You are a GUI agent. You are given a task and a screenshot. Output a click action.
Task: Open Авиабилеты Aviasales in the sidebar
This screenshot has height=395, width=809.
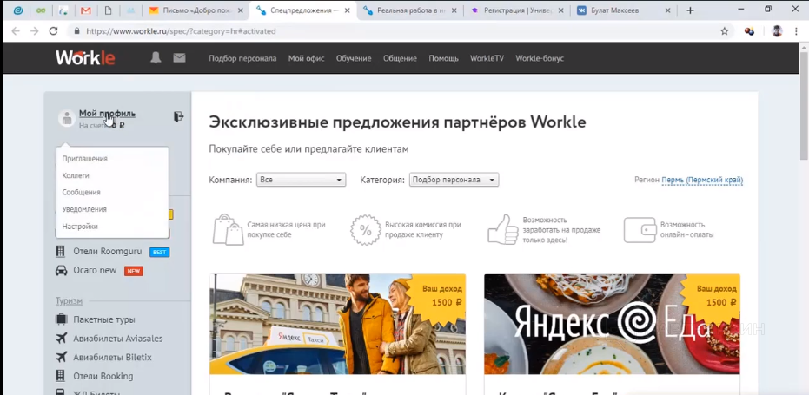(x=117, y=339)
